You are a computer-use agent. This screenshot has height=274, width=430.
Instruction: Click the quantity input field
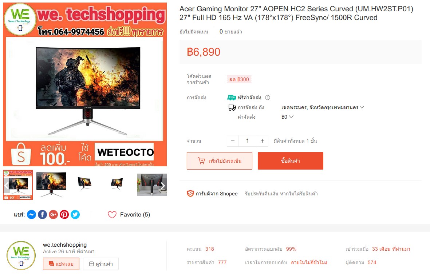248,141
